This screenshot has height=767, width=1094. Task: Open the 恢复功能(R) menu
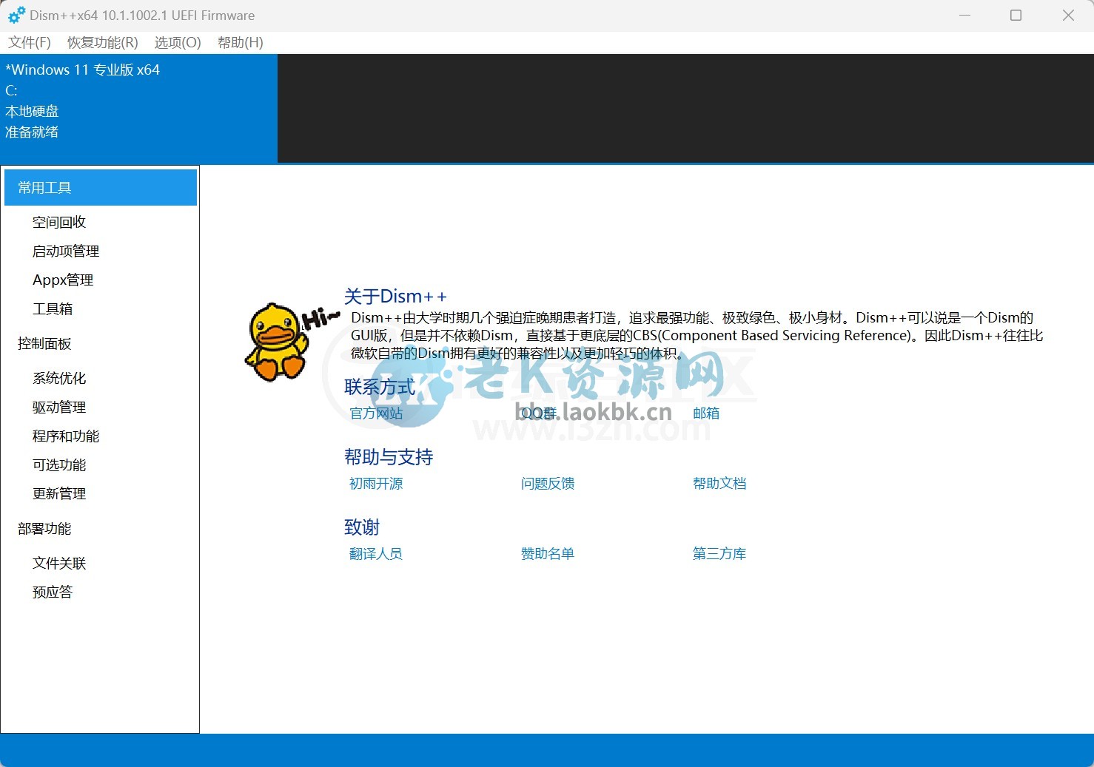[x=103, y=42]
